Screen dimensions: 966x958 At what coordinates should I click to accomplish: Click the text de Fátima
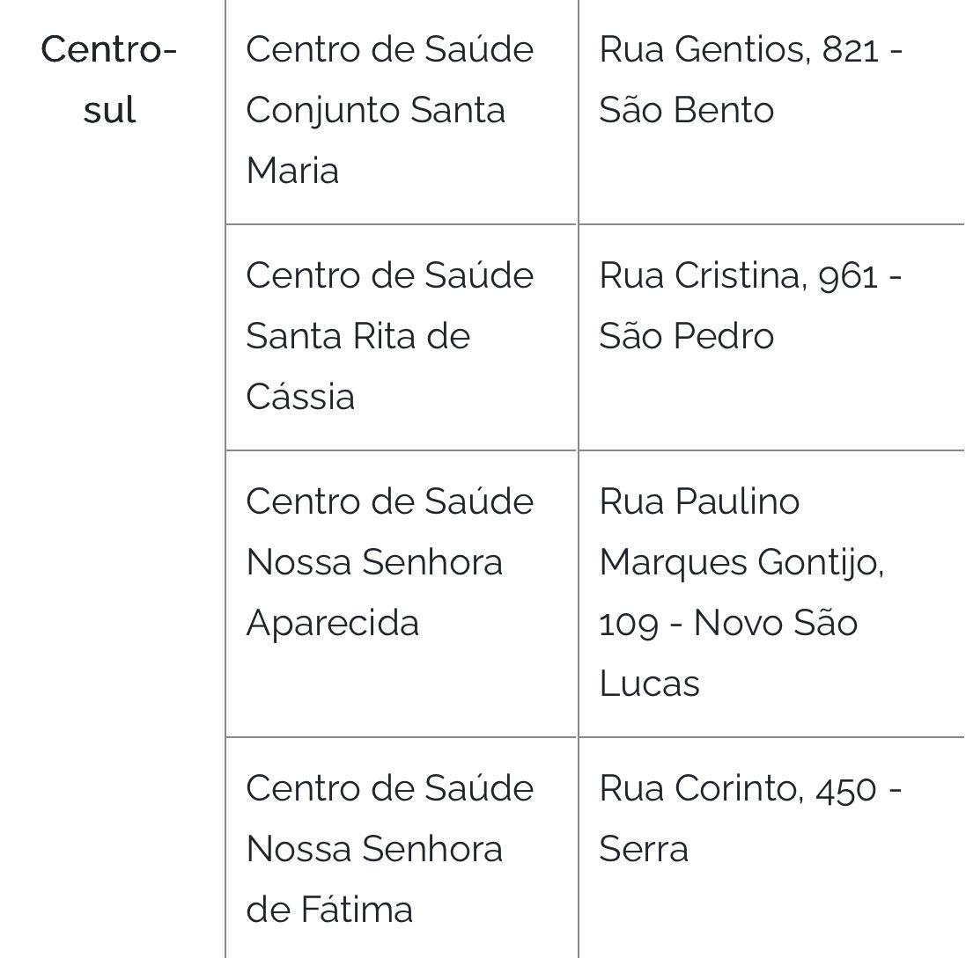point(329,909)
